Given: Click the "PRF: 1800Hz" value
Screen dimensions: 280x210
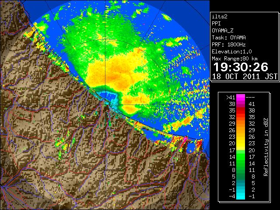Looking at the screenshot, I should click(229, 45).
